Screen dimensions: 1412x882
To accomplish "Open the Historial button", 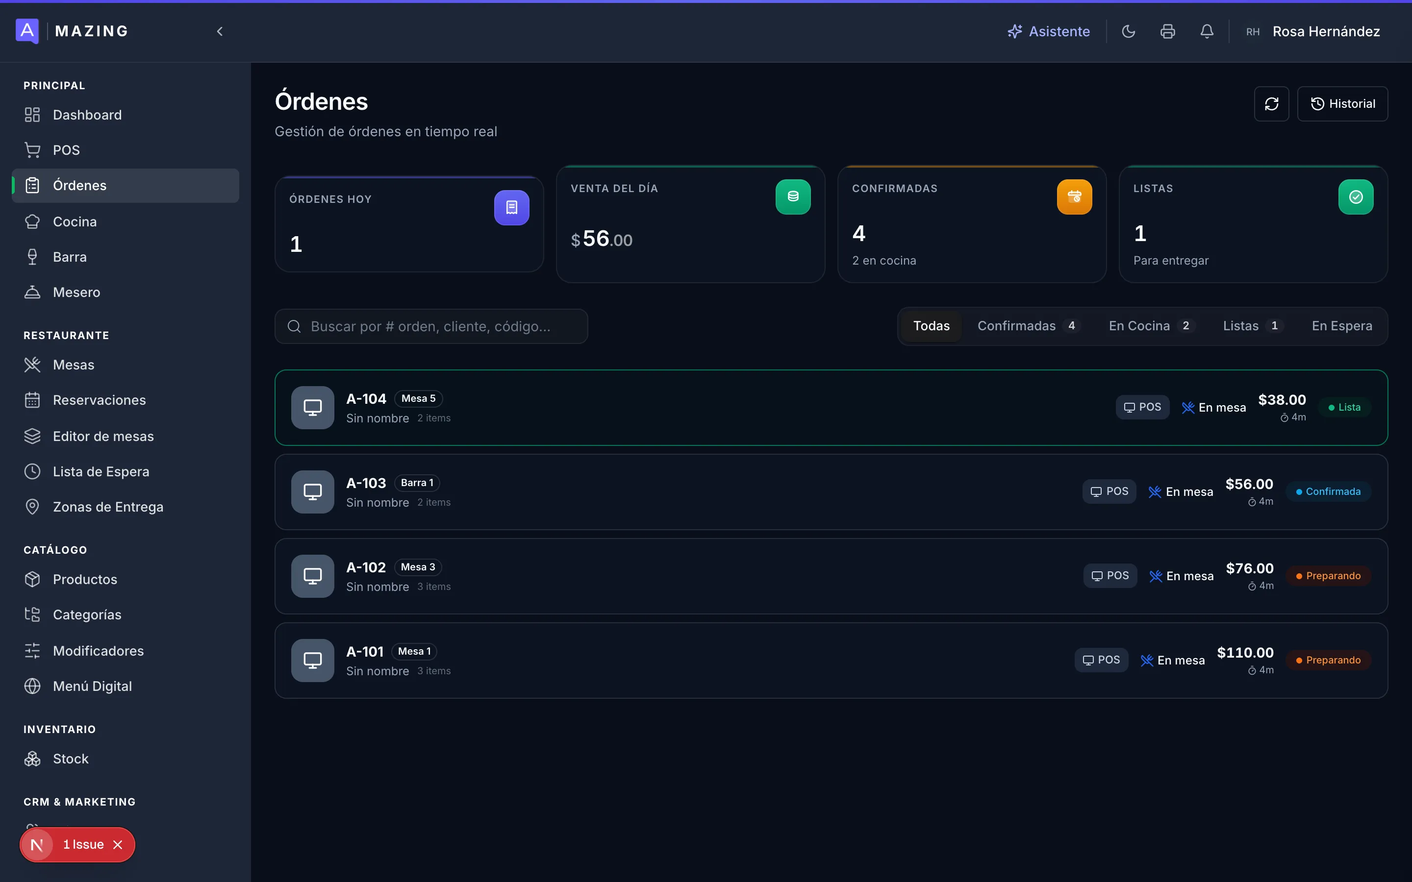I will (x=1342, y=104).
